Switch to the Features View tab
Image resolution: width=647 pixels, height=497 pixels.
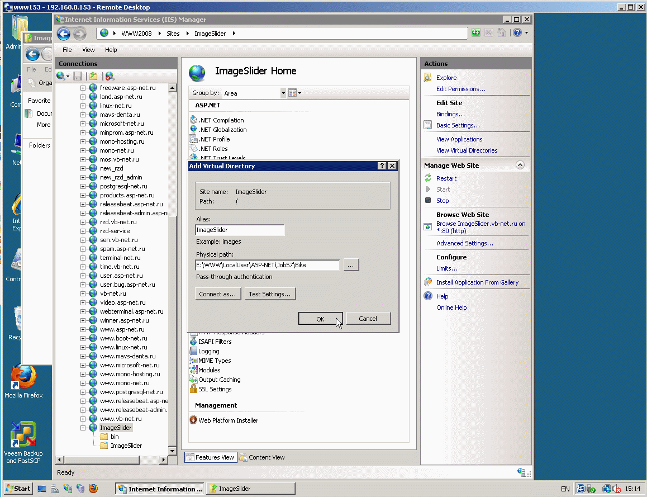point(211,457)
